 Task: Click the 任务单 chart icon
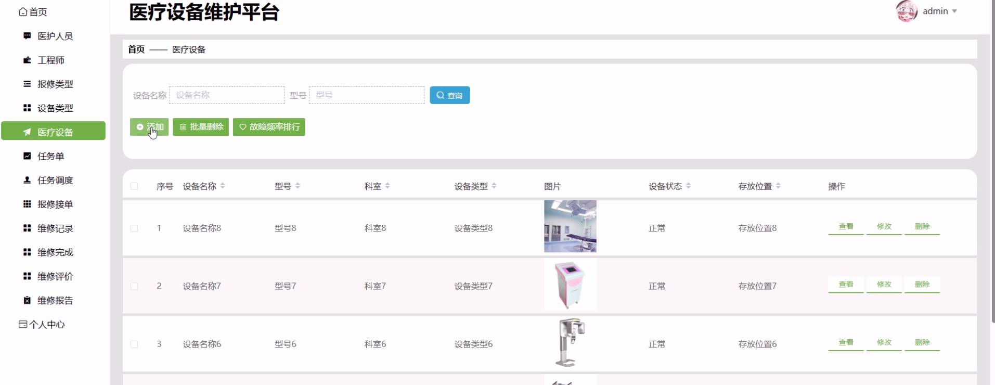[27, 156]
